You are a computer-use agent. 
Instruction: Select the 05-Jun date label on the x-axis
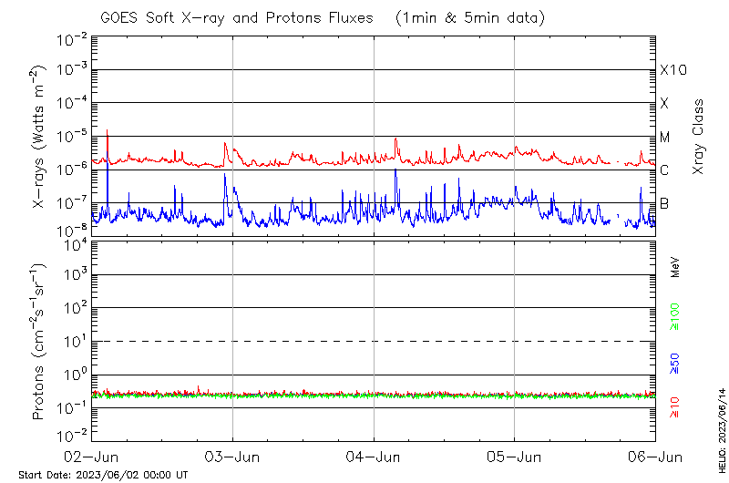coord(515,457)
